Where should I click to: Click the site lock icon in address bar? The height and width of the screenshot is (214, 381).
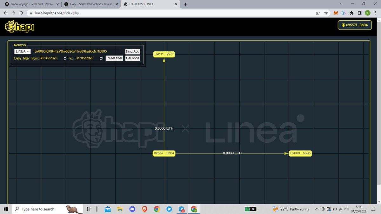pos(31,13)
